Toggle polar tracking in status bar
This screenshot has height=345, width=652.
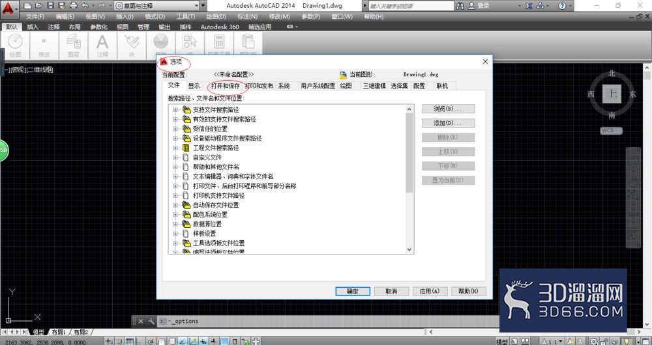(151, 341)
